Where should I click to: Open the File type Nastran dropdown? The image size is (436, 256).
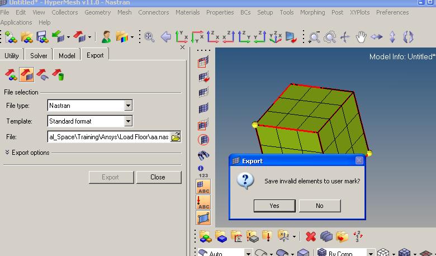pos(128,106)
